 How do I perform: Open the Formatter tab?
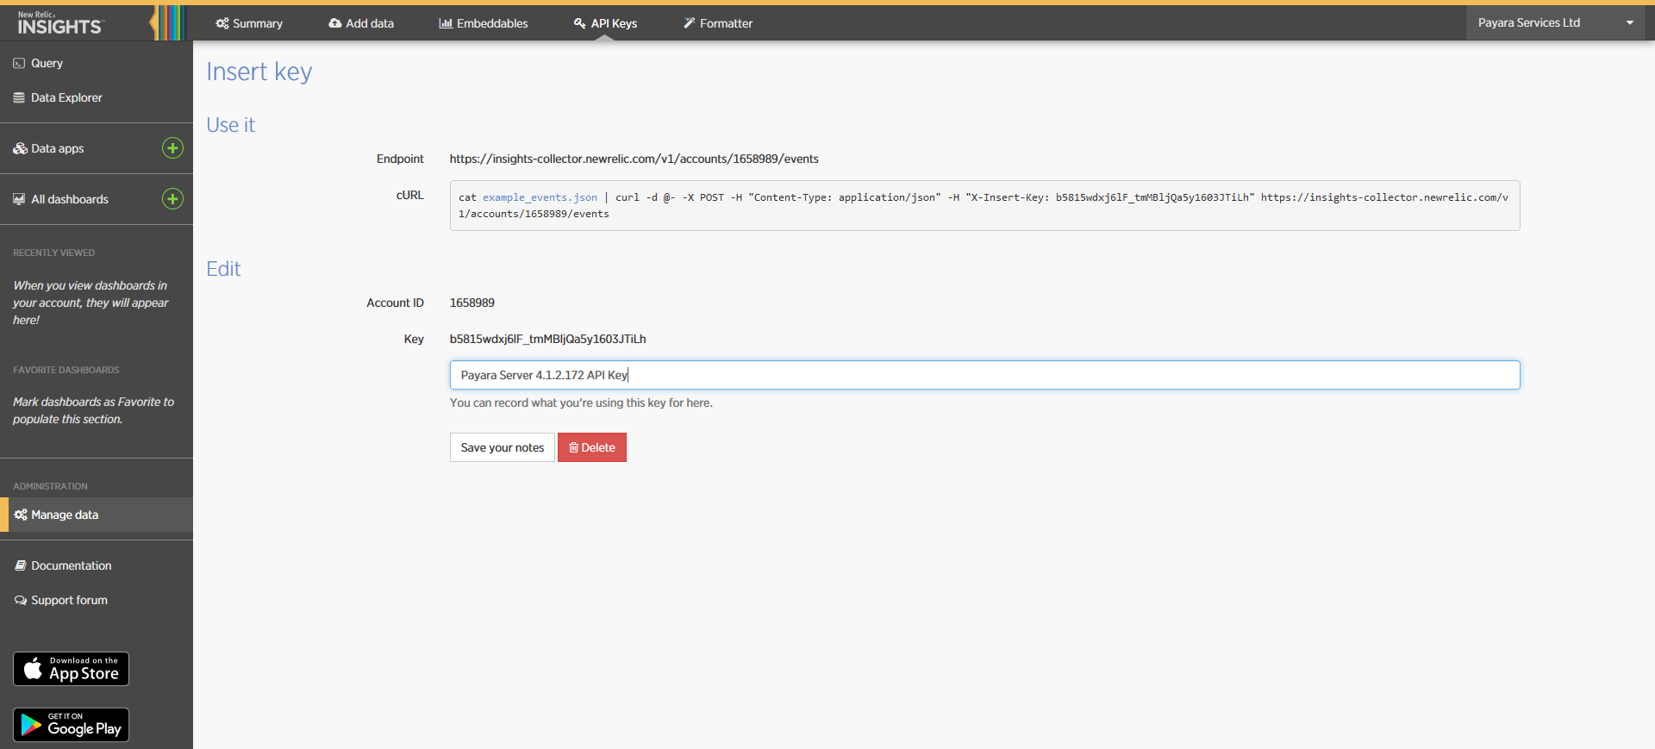[718, 23]
